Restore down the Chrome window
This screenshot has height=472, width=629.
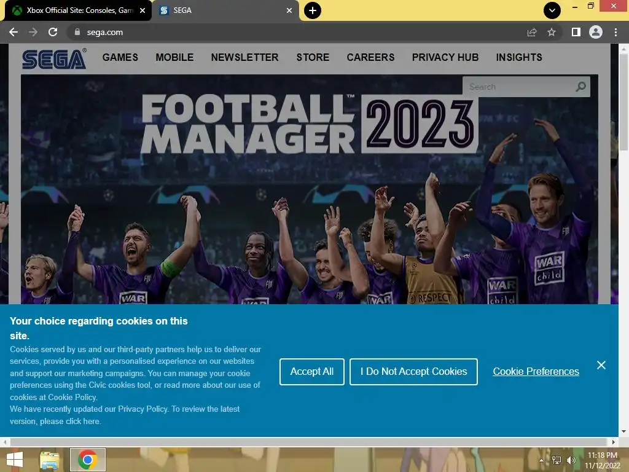coord(590,6)
